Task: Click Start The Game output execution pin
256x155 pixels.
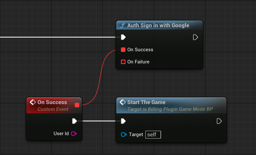Action: pos(219,121)
